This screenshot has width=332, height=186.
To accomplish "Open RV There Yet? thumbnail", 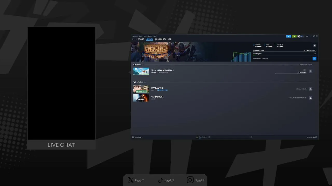I will pos(141,89).
